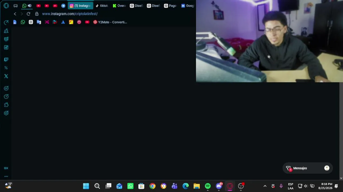Image resolution: width=343 pixels, height=192 pixels.
Task: Switch to the tiktok tab
Action: 102,6
